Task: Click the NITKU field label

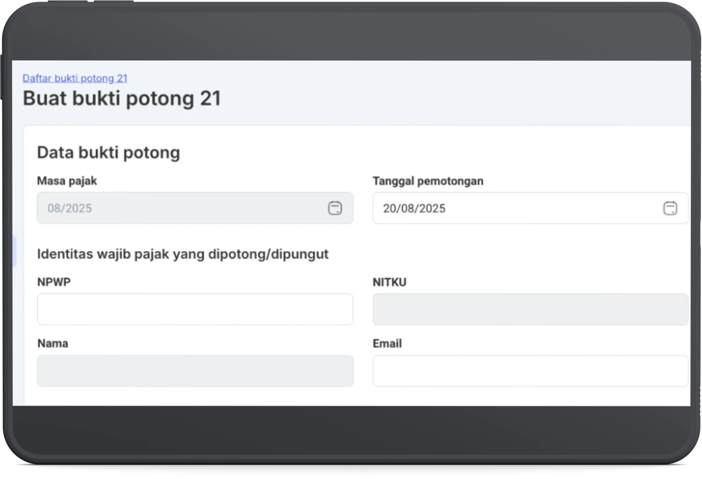Action: coord(389,282)
